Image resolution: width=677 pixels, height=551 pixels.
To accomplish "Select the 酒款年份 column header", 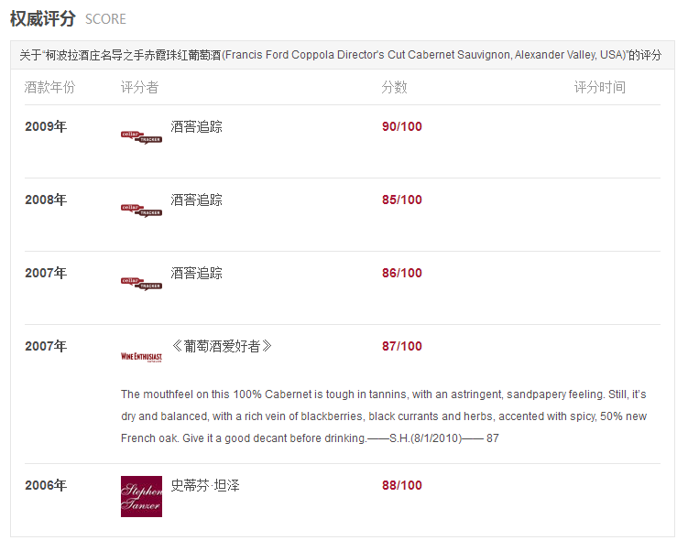I will click(x=49, y=87).
